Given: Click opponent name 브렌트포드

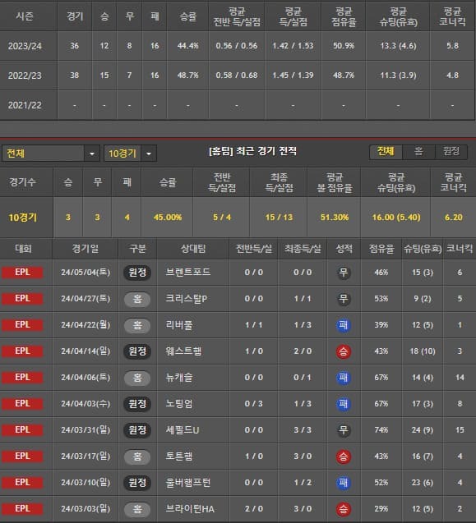Looking at the screenshot, I should 188,273.
